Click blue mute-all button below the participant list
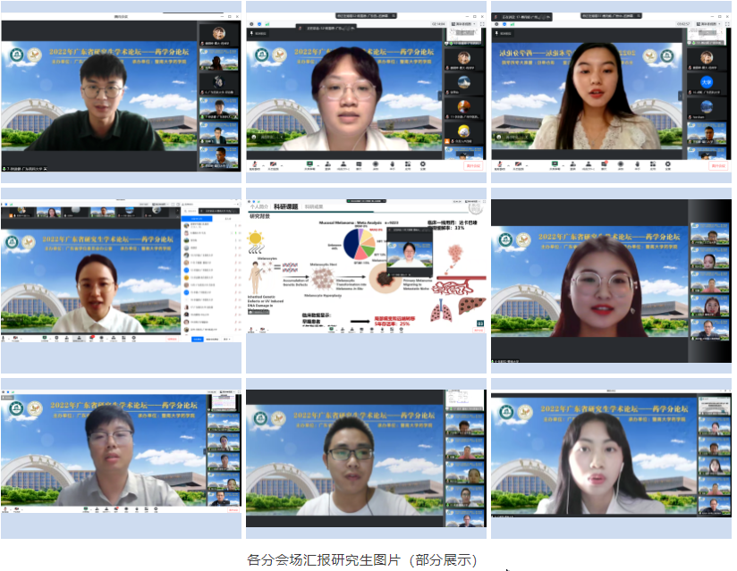 pos(197,339)
